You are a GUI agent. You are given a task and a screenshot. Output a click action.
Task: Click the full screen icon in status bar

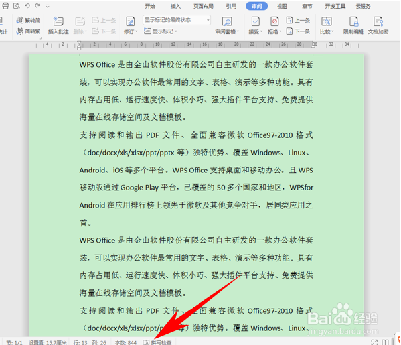point(374,342)
